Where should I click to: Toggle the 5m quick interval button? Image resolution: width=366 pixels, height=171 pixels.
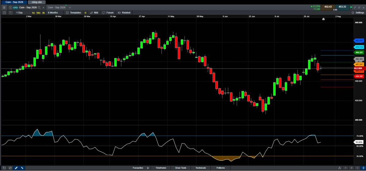click(x=33, y=13)
